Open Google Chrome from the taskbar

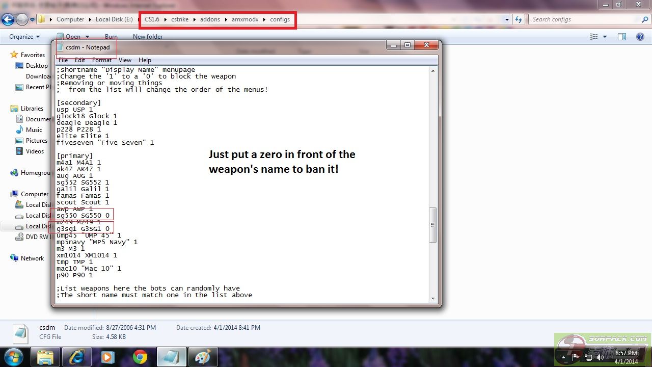(140, 356)
